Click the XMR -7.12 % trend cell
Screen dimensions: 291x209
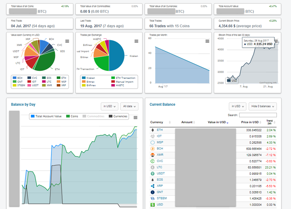pos(271,155)
